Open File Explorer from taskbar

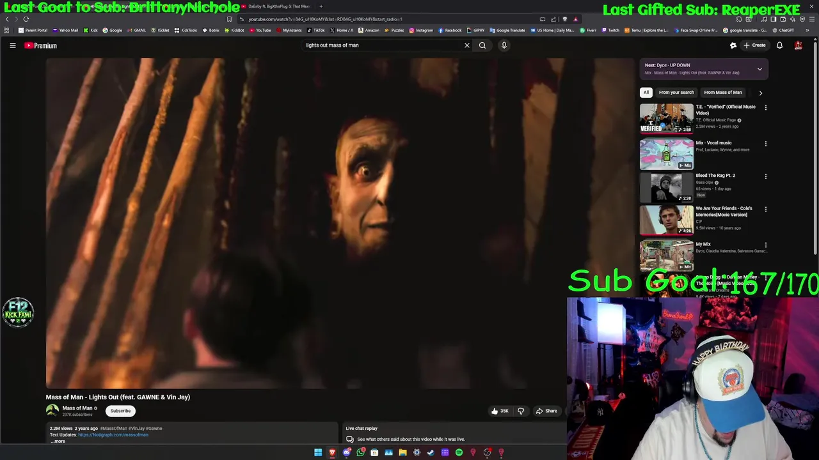402,452
